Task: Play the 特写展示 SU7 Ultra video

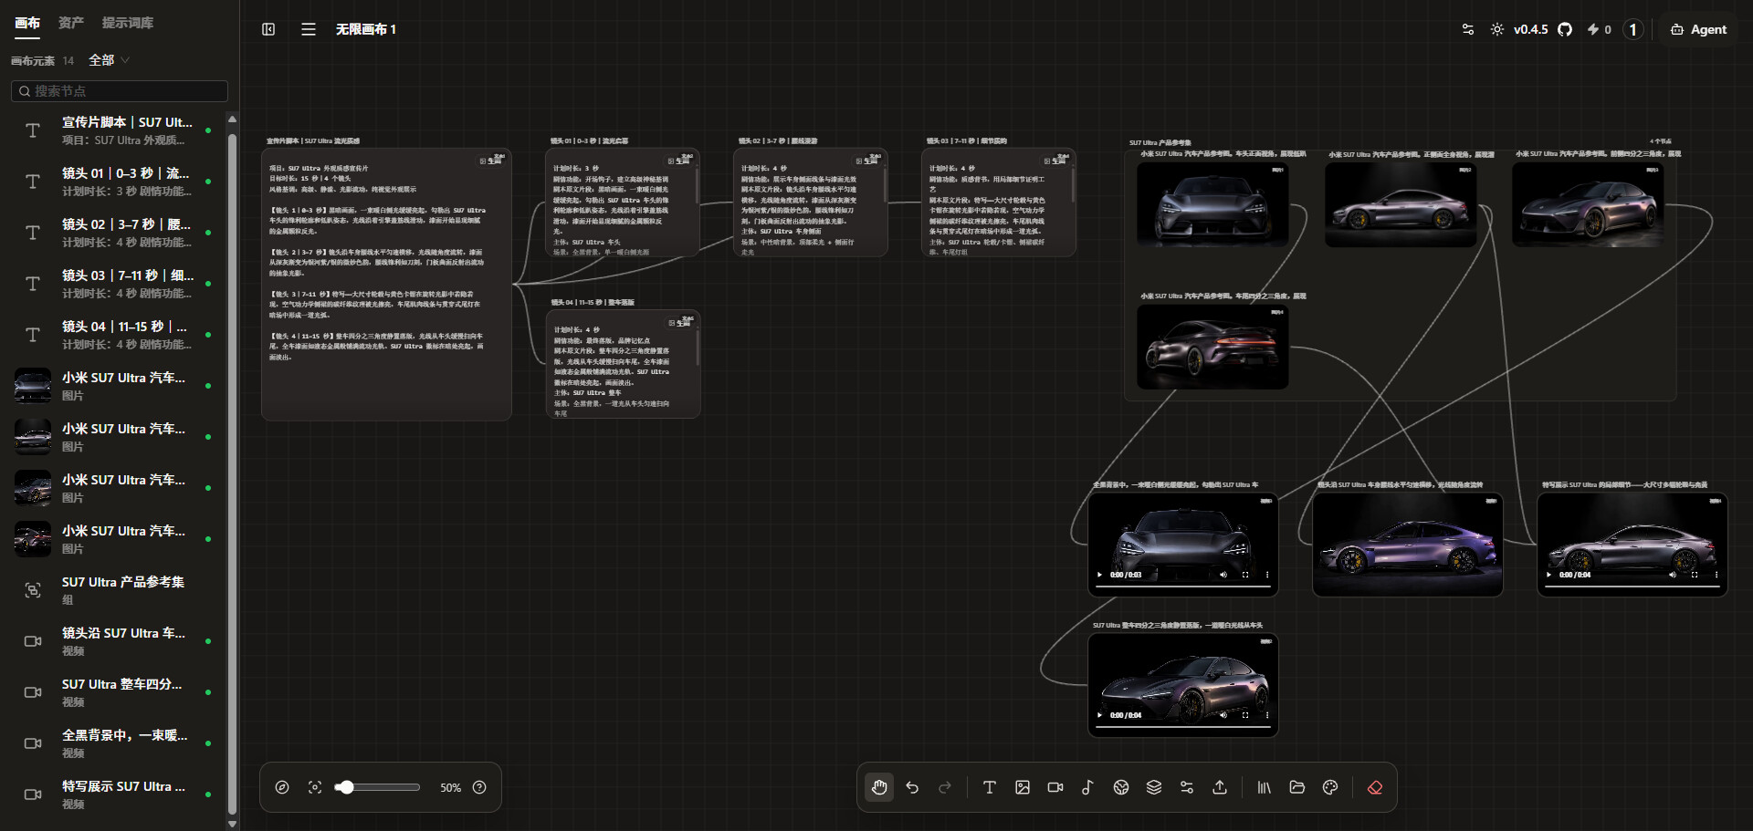Action: coord(1548,575)
